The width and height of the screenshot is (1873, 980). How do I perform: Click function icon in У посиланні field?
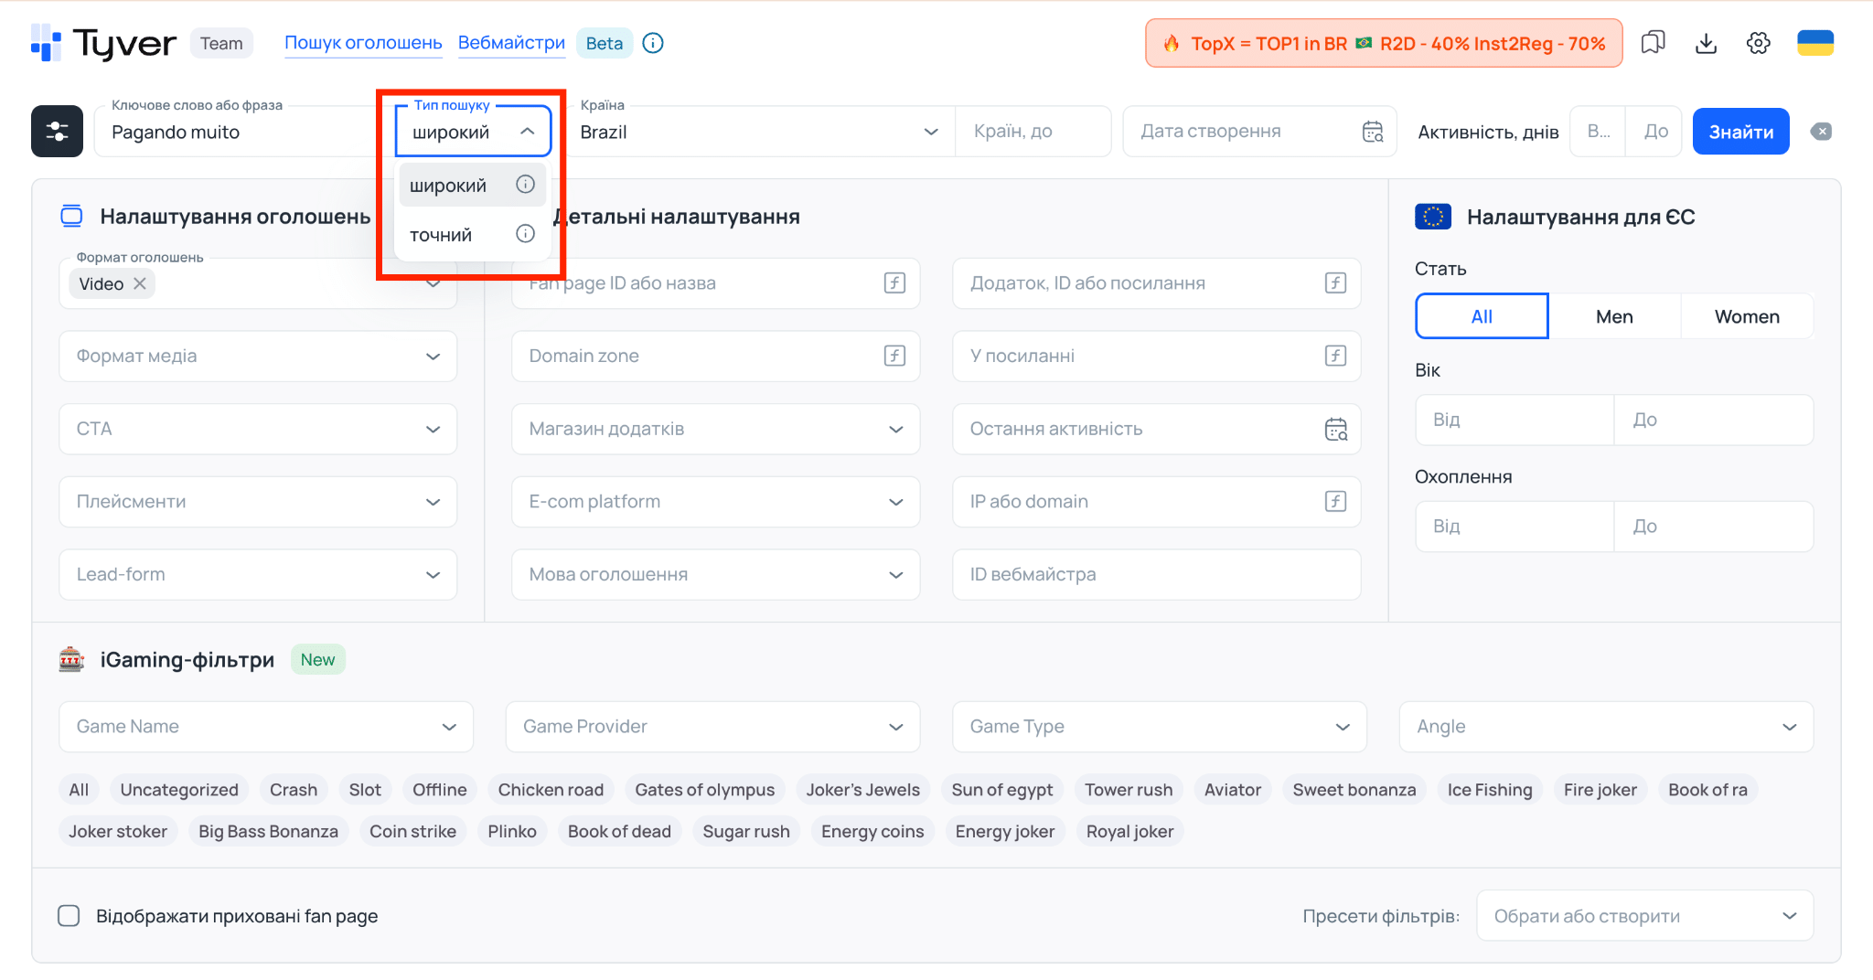tap(1335, 356)
